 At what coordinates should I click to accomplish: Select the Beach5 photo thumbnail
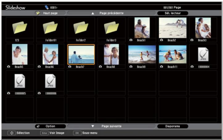click(x=20, y=54)
